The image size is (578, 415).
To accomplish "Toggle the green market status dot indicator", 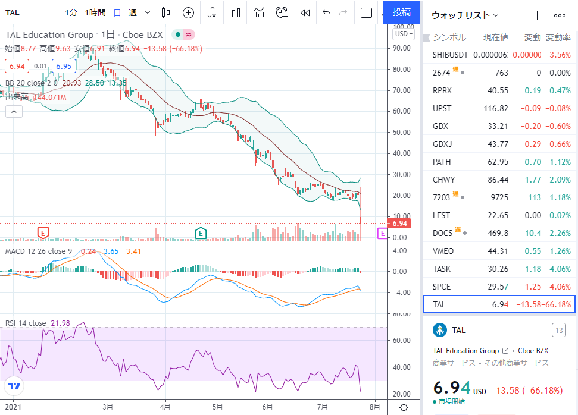I will click(177, 34).
